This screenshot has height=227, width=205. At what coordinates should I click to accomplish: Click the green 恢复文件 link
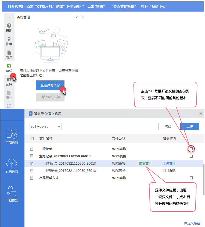(x=145, y=164)
